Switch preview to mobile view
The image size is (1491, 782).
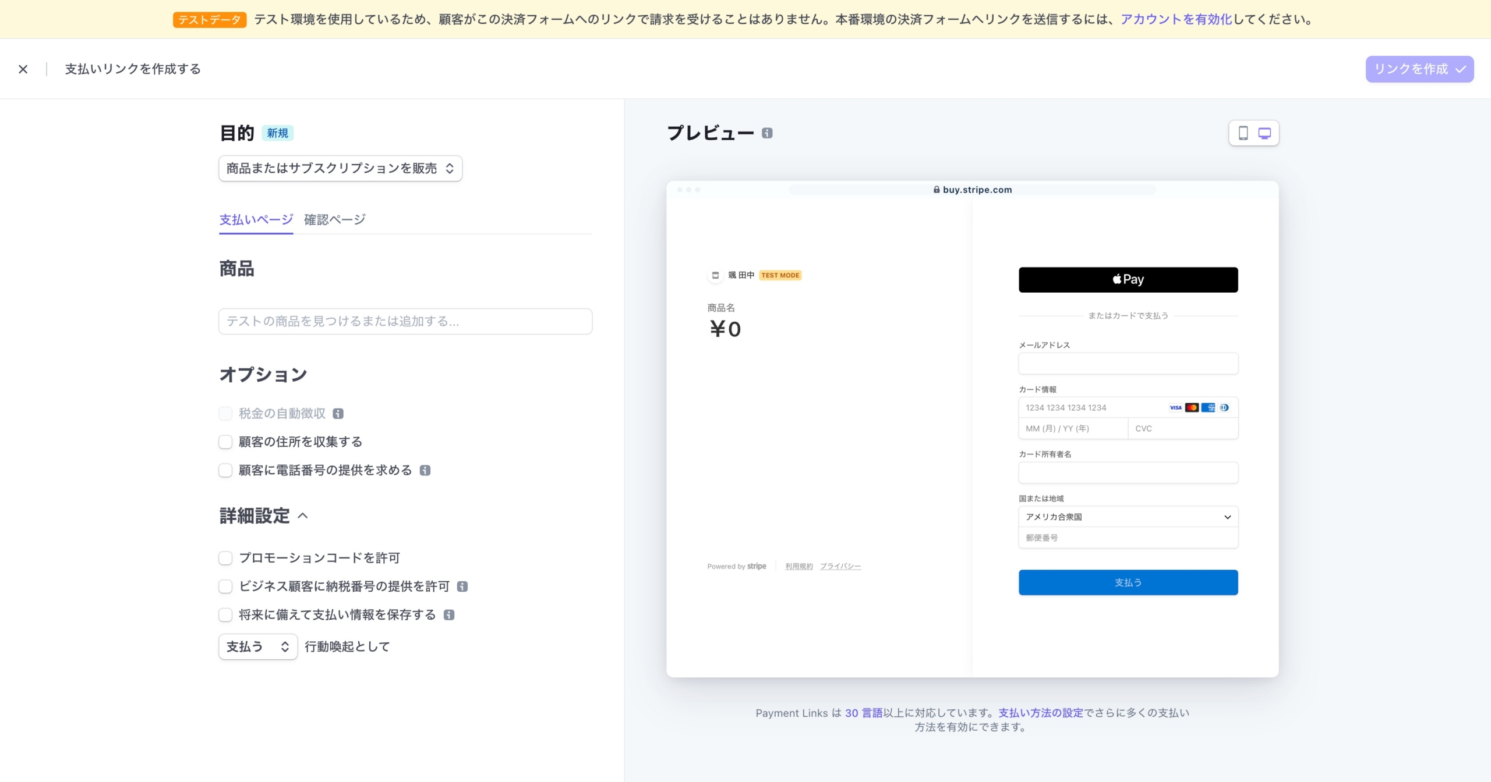[x=1245, y=133]
